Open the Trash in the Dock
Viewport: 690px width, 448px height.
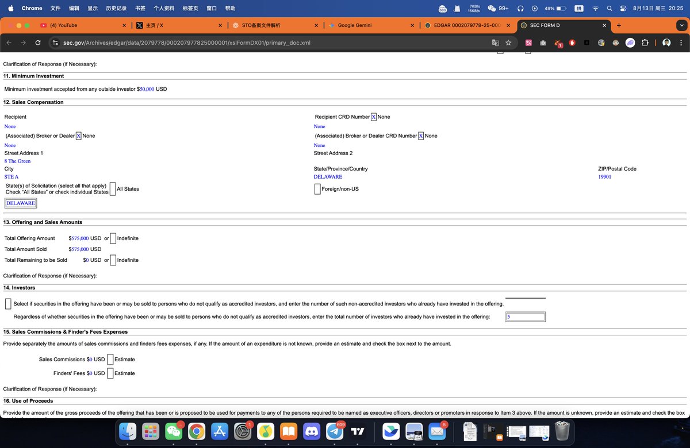coord(562,431)
